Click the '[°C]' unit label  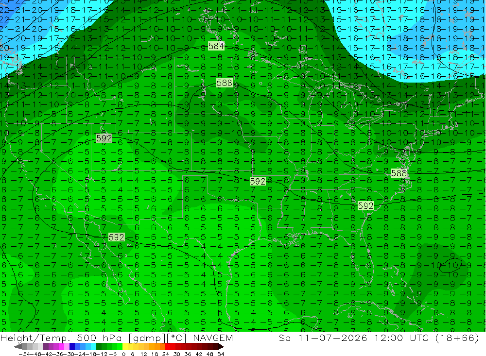pos(177,338)
